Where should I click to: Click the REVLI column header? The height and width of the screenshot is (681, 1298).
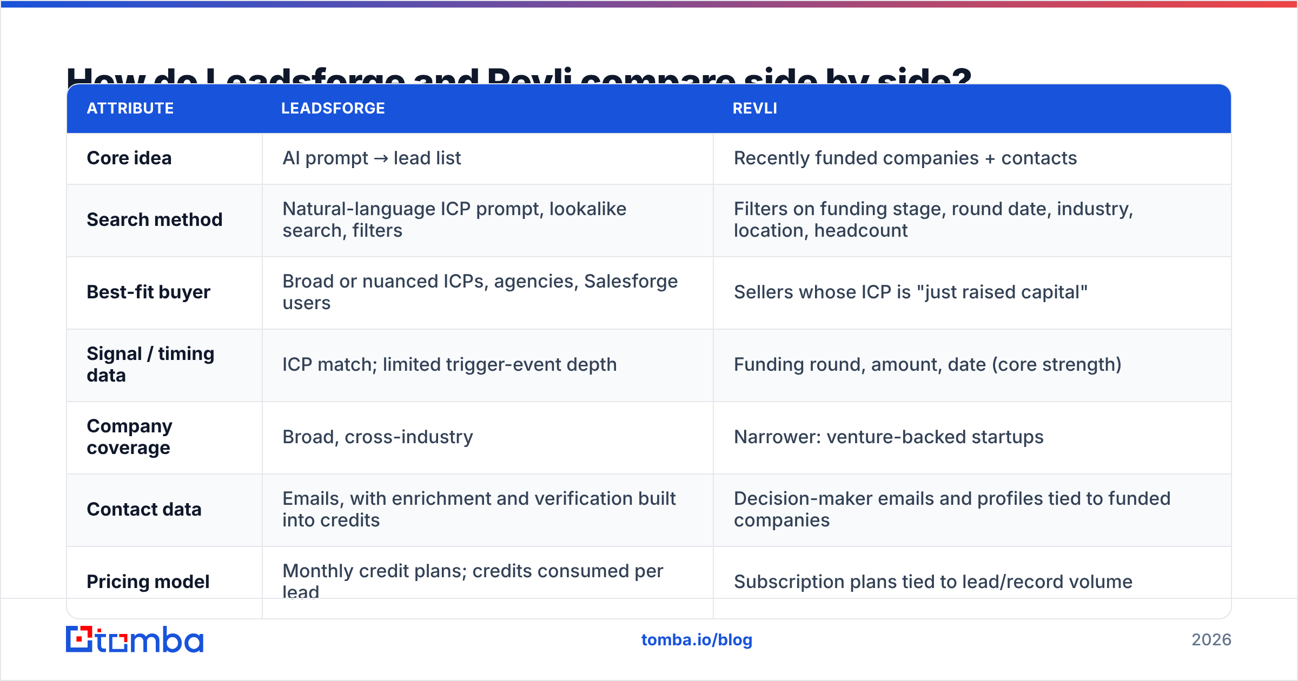755,108
